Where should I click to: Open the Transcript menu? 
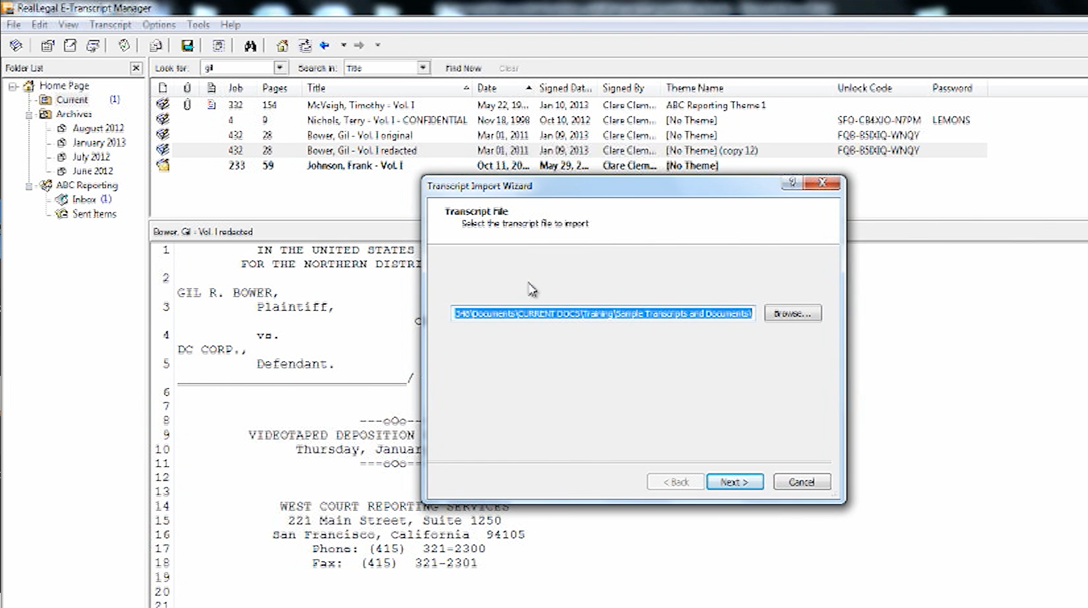[110, 24]
